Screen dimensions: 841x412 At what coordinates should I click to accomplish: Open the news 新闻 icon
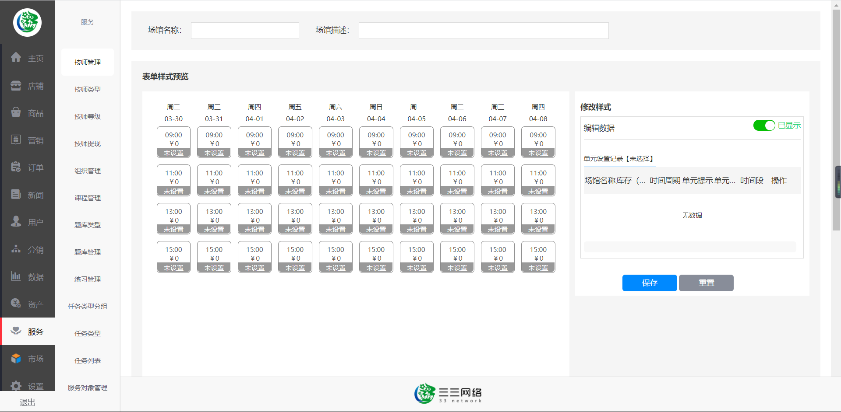point(16,195)
